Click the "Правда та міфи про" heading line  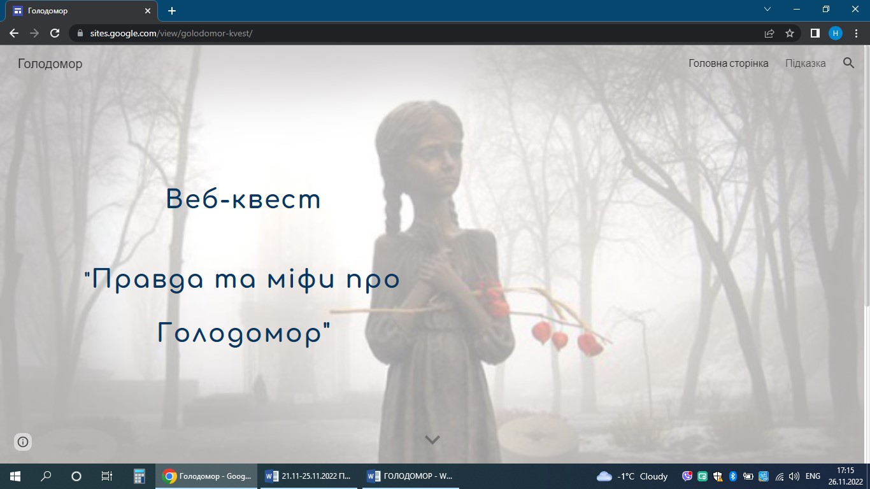pos(243,280)
